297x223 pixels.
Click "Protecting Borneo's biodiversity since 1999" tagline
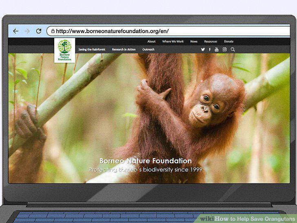click(146, 169)
